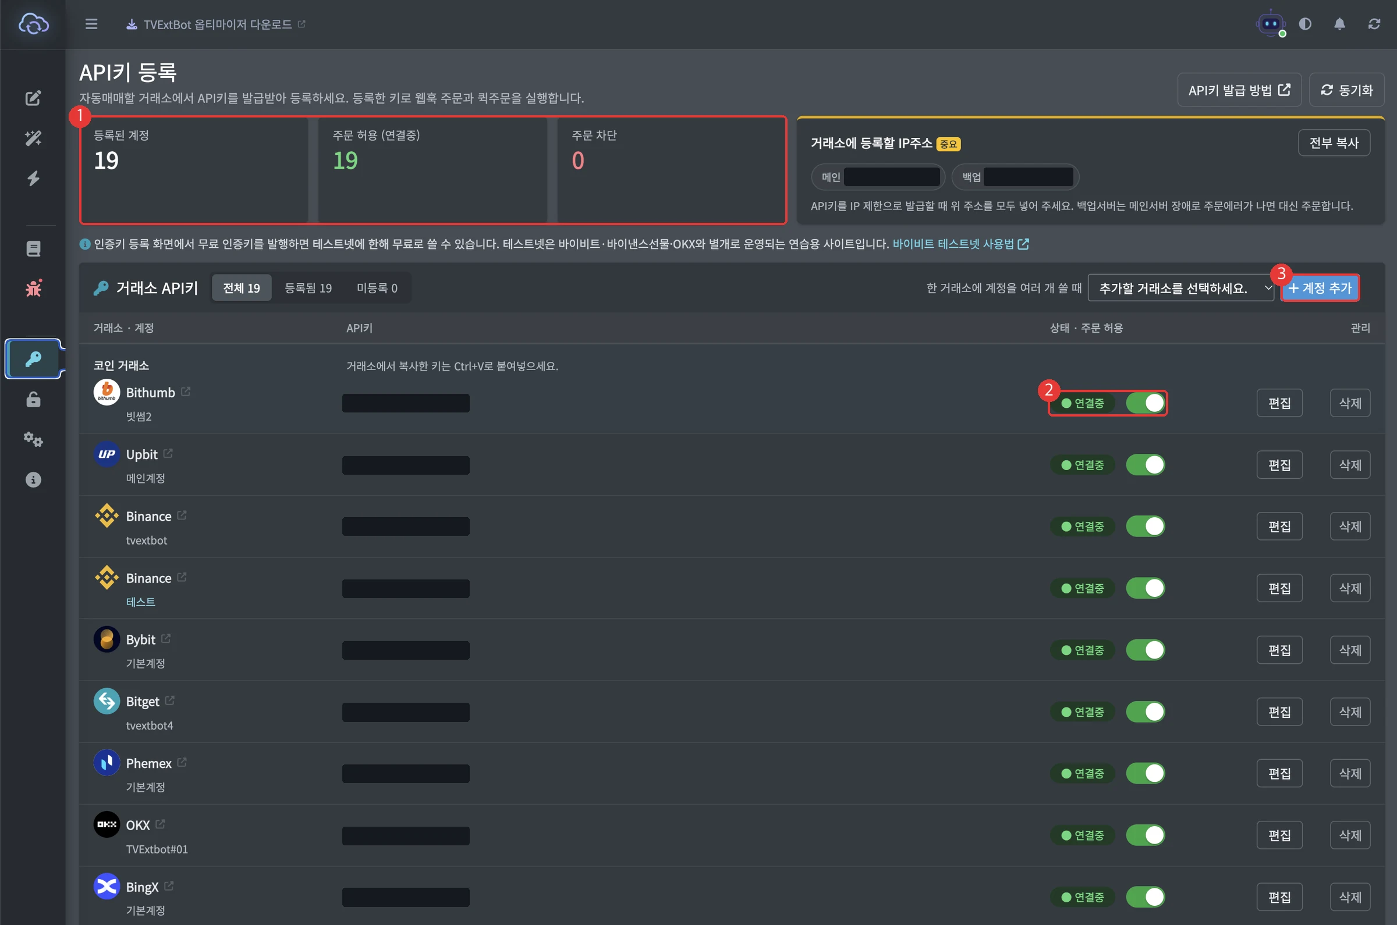1397x925 pixels.
Task: Switch to the 전체 19 tab
Action: tap(242, 288)
